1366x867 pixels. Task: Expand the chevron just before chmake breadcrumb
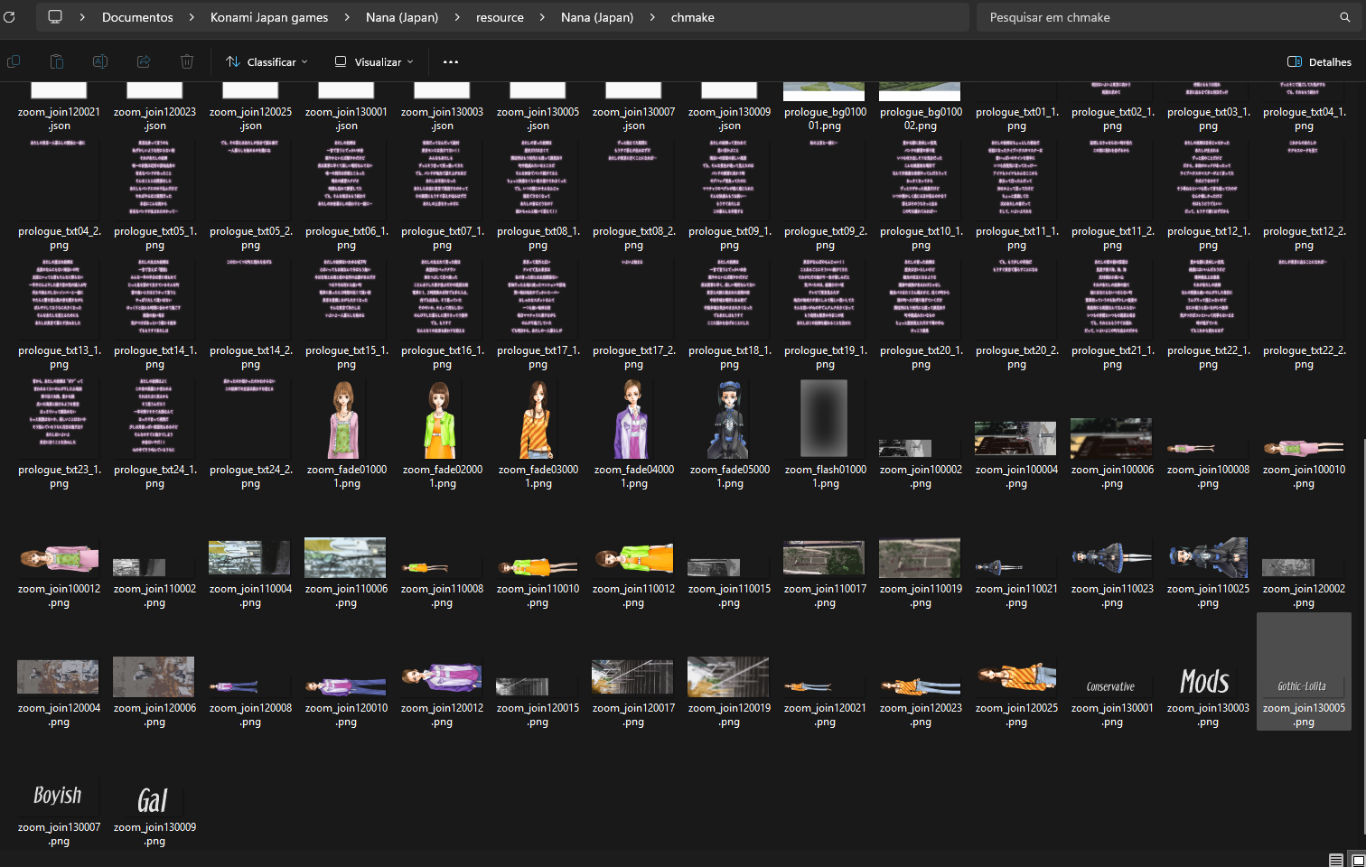click(652, 17)
